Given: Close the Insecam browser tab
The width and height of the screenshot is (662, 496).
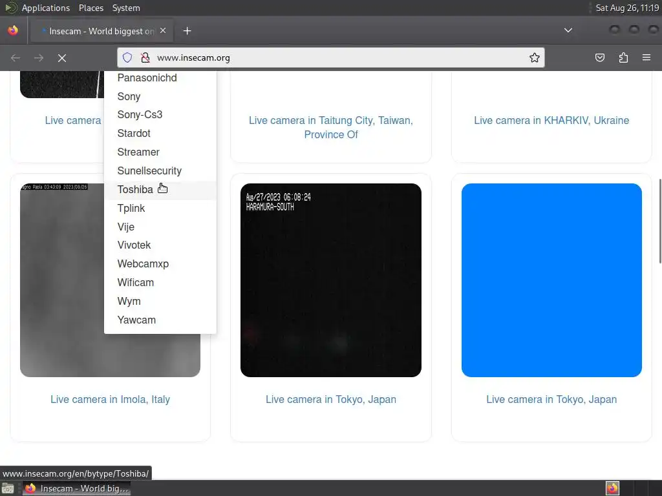Looking at the screenshot, I should point(163,31).
